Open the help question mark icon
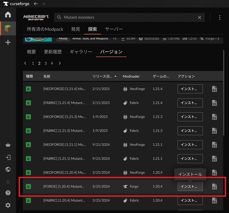 pos(8,193)
